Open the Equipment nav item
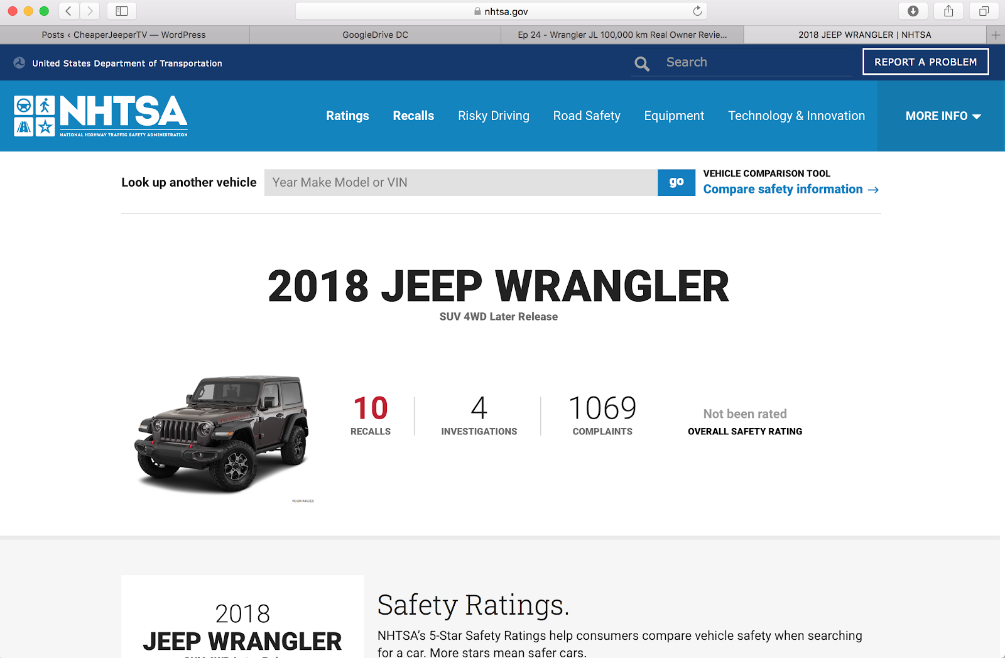The height and width of the screenshot is (658, 1005). (674, 116)
